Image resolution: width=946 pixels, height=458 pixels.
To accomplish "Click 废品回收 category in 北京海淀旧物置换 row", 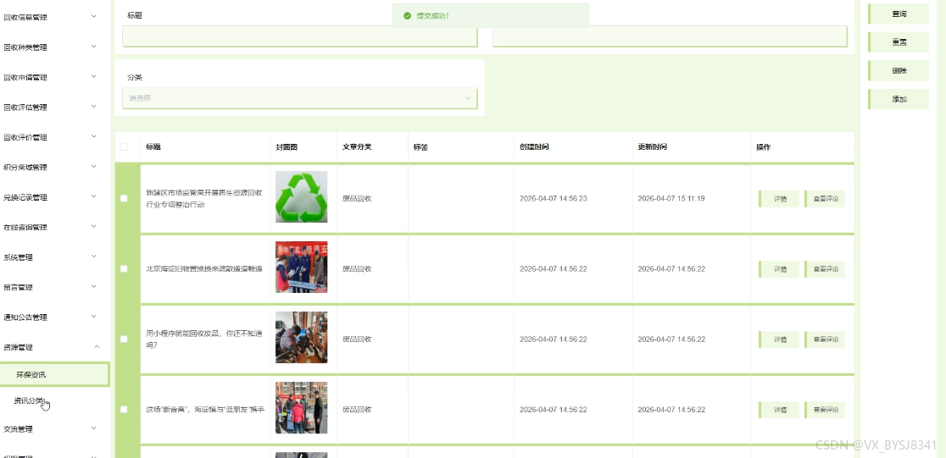I will [357, 269].
